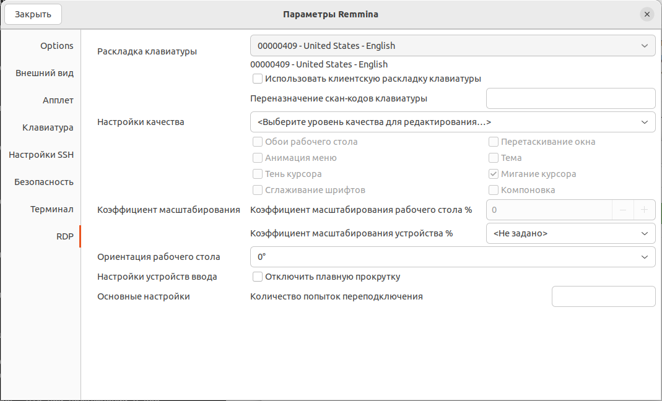The height and width of the screenshot is (401, 662).
Task: Focus the reconnection attempts input field
Action: coord(603,296)
